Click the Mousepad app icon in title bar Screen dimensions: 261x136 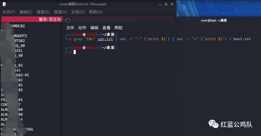click(x=5, y=4)
